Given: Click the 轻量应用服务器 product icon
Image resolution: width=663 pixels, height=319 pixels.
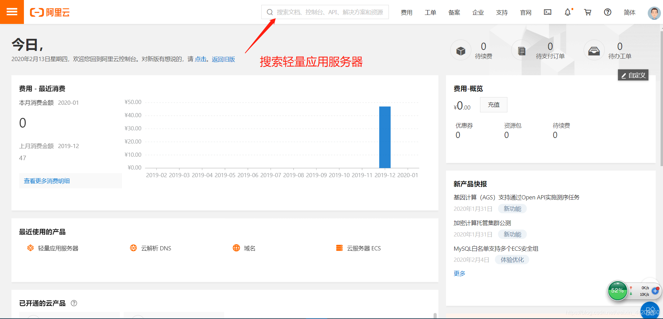Looking at the screenshot, I should click(30, 248).
